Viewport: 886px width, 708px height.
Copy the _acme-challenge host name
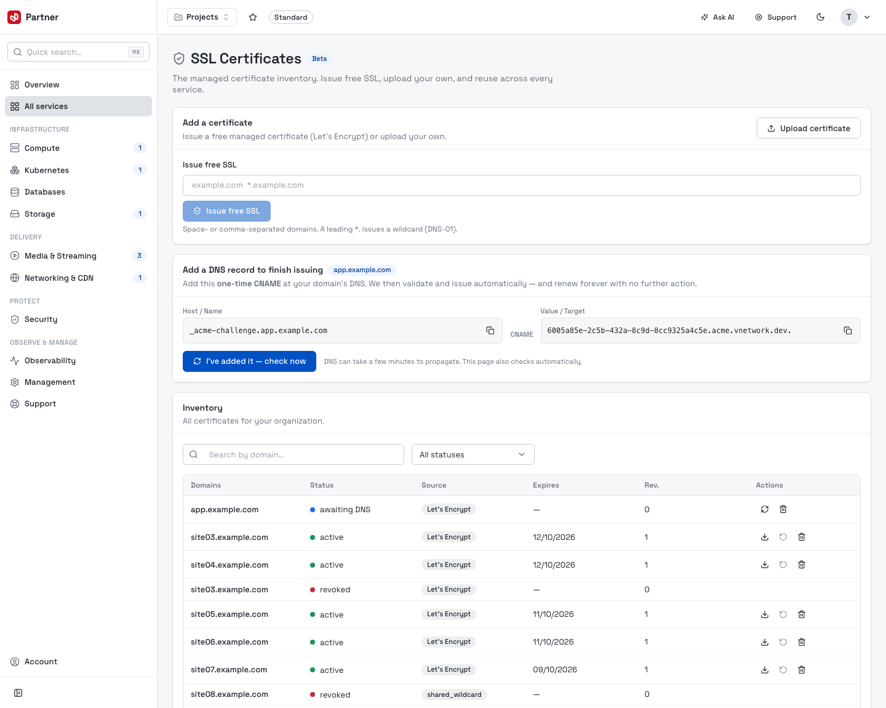click(x=490, y=331)
